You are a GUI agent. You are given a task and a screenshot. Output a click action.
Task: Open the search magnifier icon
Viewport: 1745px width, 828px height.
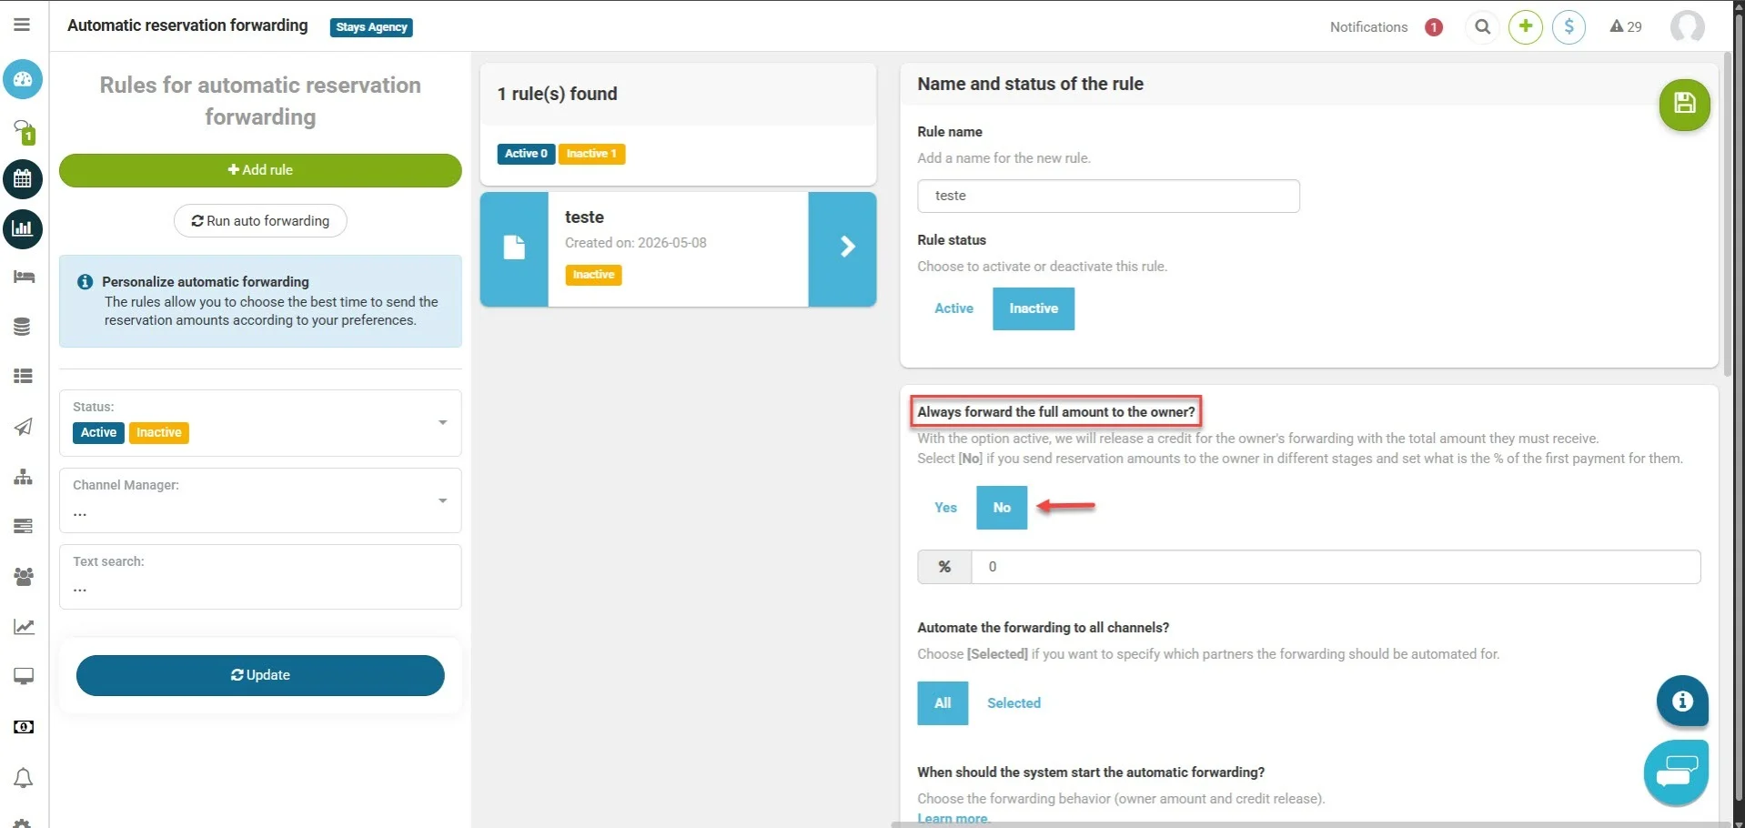pos(1482,27)
